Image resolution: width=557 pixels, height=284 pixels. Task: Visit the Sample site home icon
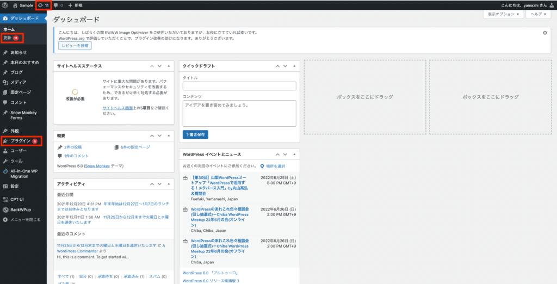[15, 5]
